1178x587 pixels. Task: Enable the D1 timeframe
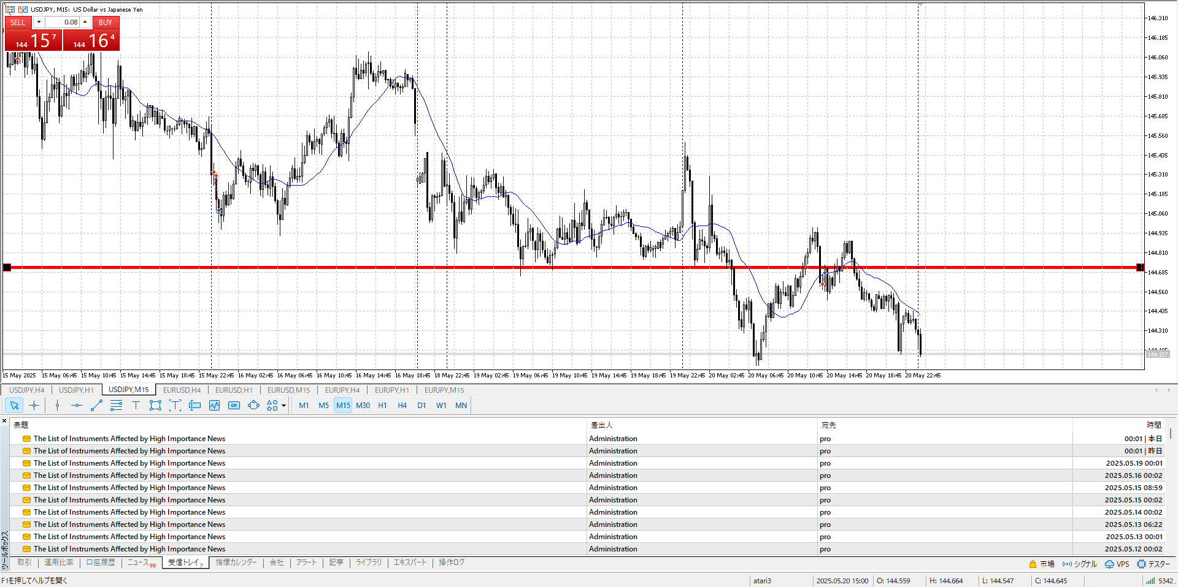click(422, 405)
